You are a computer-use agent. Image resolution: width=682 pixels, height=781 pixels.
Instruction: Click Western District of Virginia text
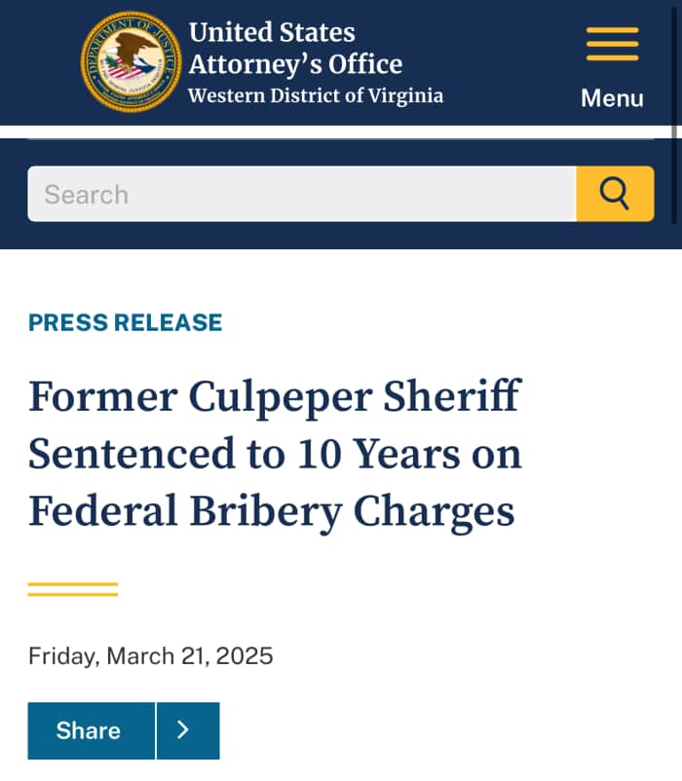(314, 95)
